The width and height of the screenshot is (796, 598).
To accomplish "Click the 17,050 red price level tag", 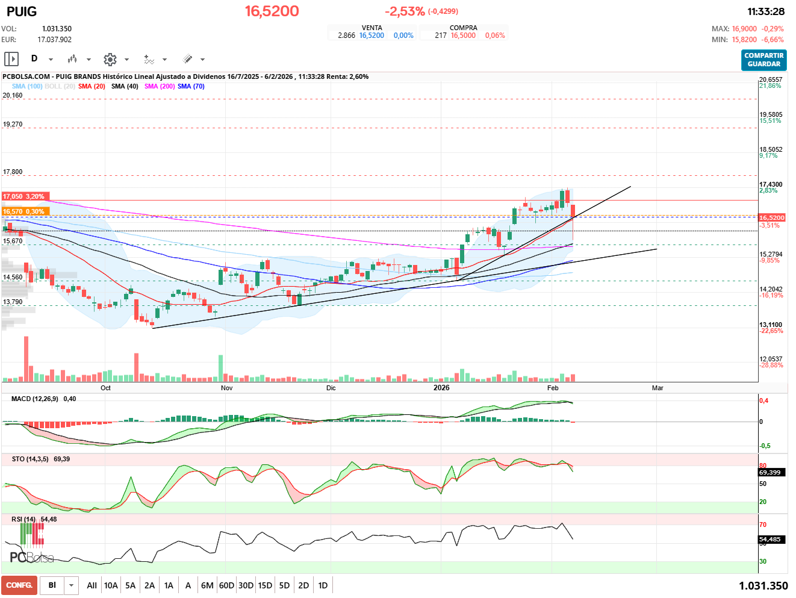I will click(23, 196).
